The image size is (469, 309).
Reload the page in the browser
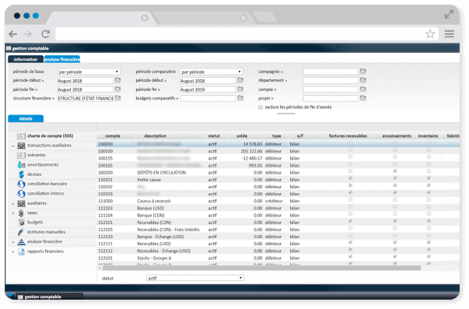(45, 34)
